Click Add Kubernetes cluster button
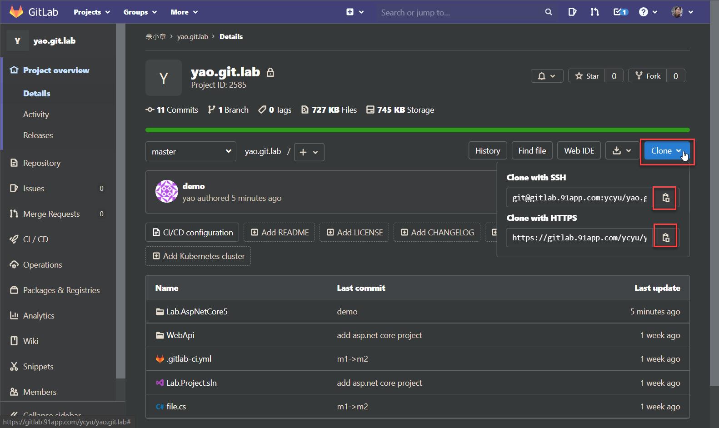Screen dimensions: 719x428 click(198, 256)
